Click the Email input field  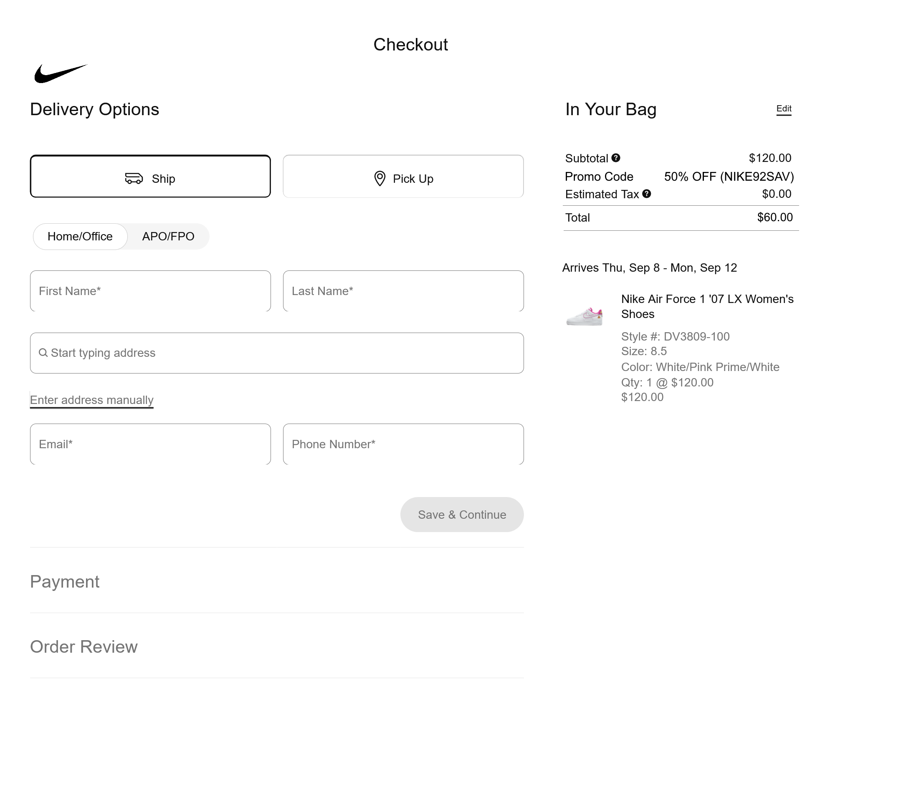[150, 444]
